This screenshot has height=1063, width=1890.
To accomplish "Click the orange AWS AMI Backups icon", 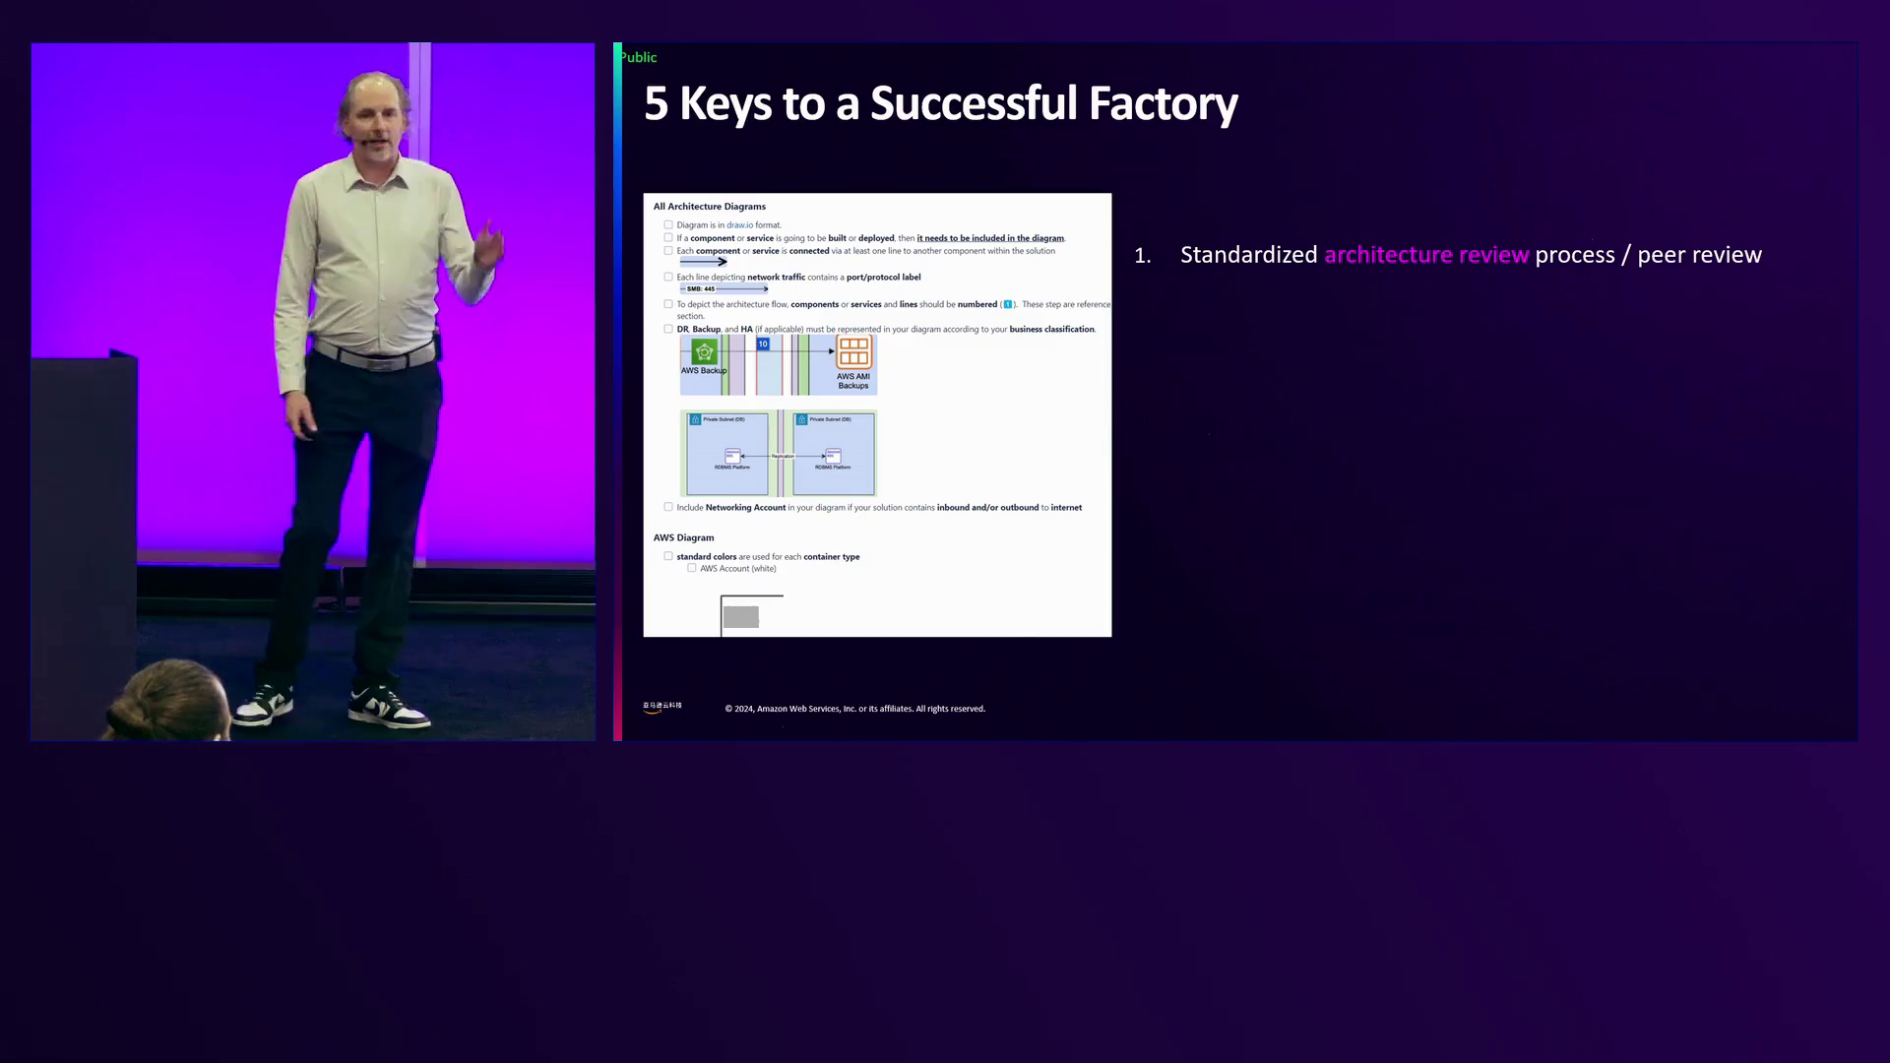I will coord(853,352).
